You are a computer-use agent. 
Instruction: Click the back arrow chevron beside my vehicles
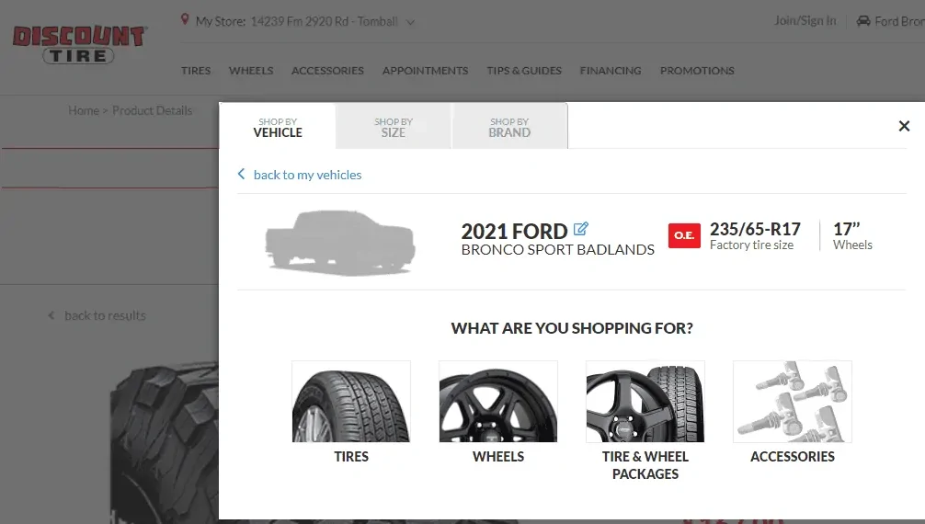click(241, 174)
